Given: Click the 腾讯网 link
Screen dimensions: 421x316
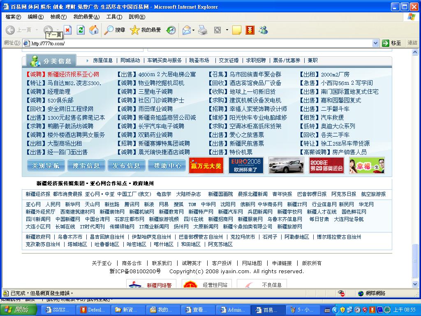Looking at the screenshot, I should 132,204.
